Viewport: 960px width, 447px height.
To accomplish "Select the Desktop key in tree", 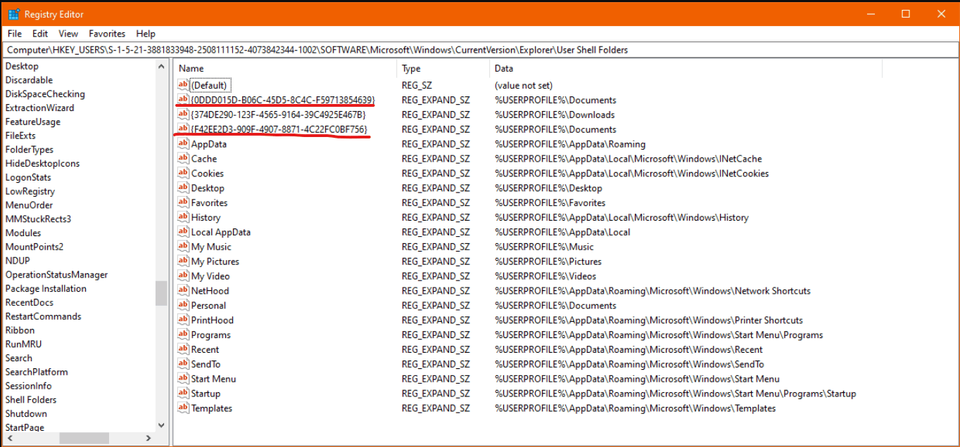I will (22, 66).
